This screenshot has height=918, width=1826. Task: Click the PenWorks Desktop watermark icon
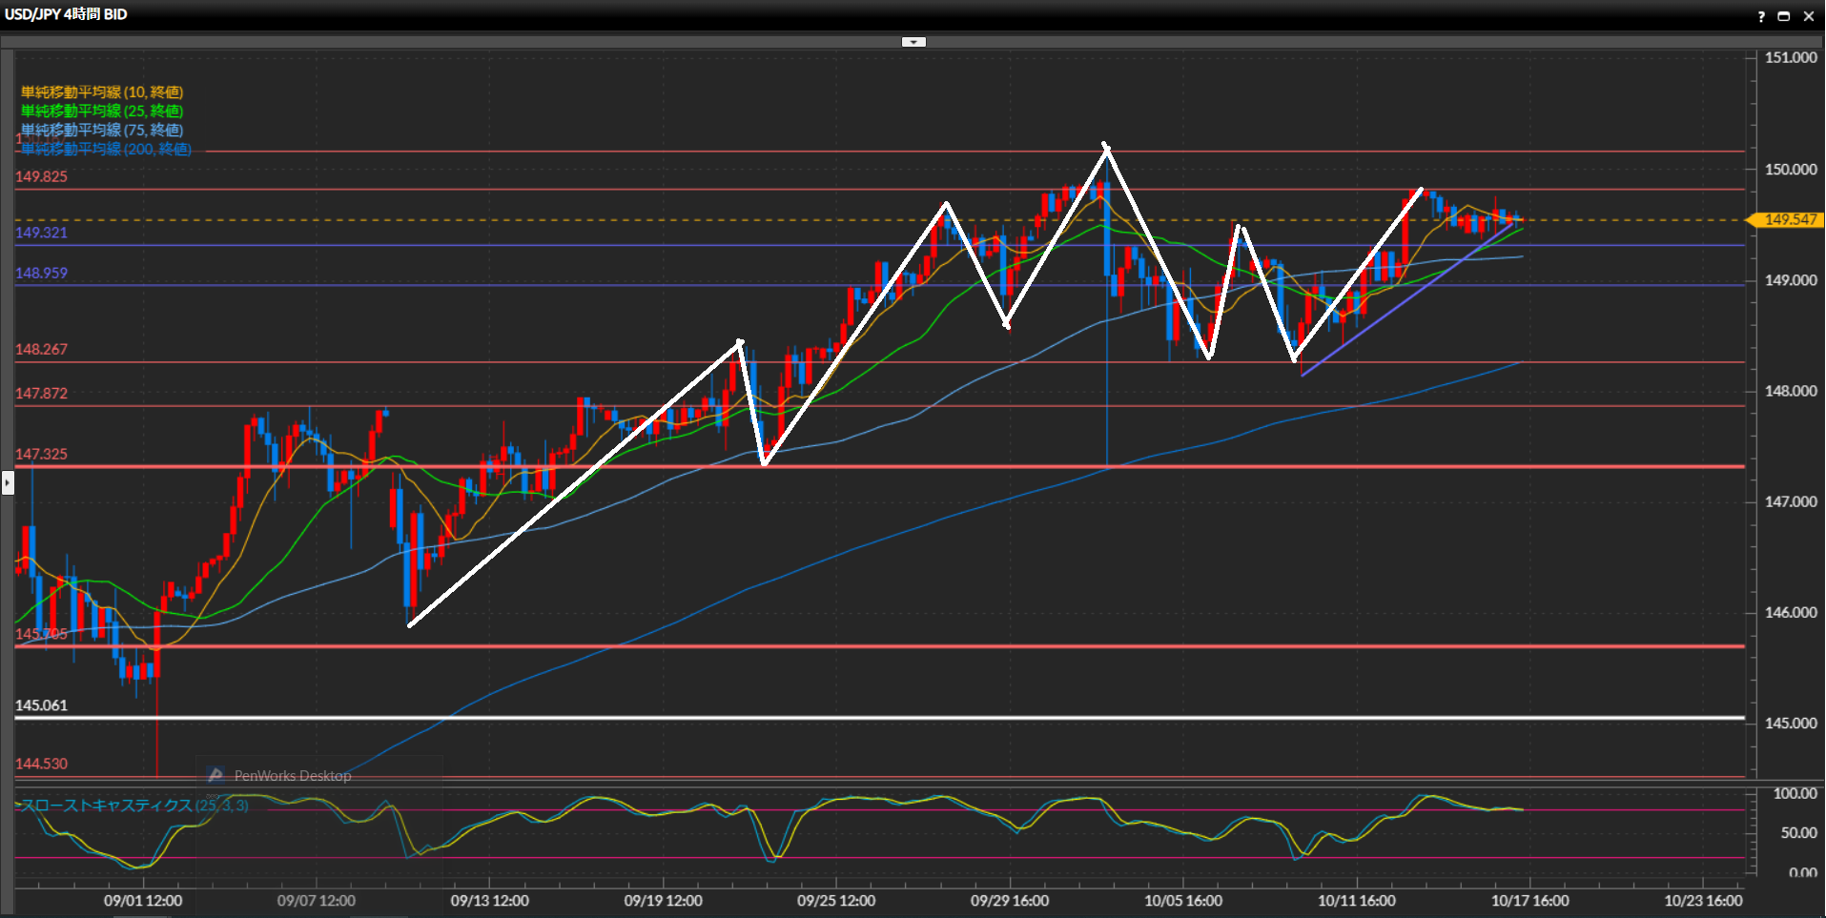[216, 776]
